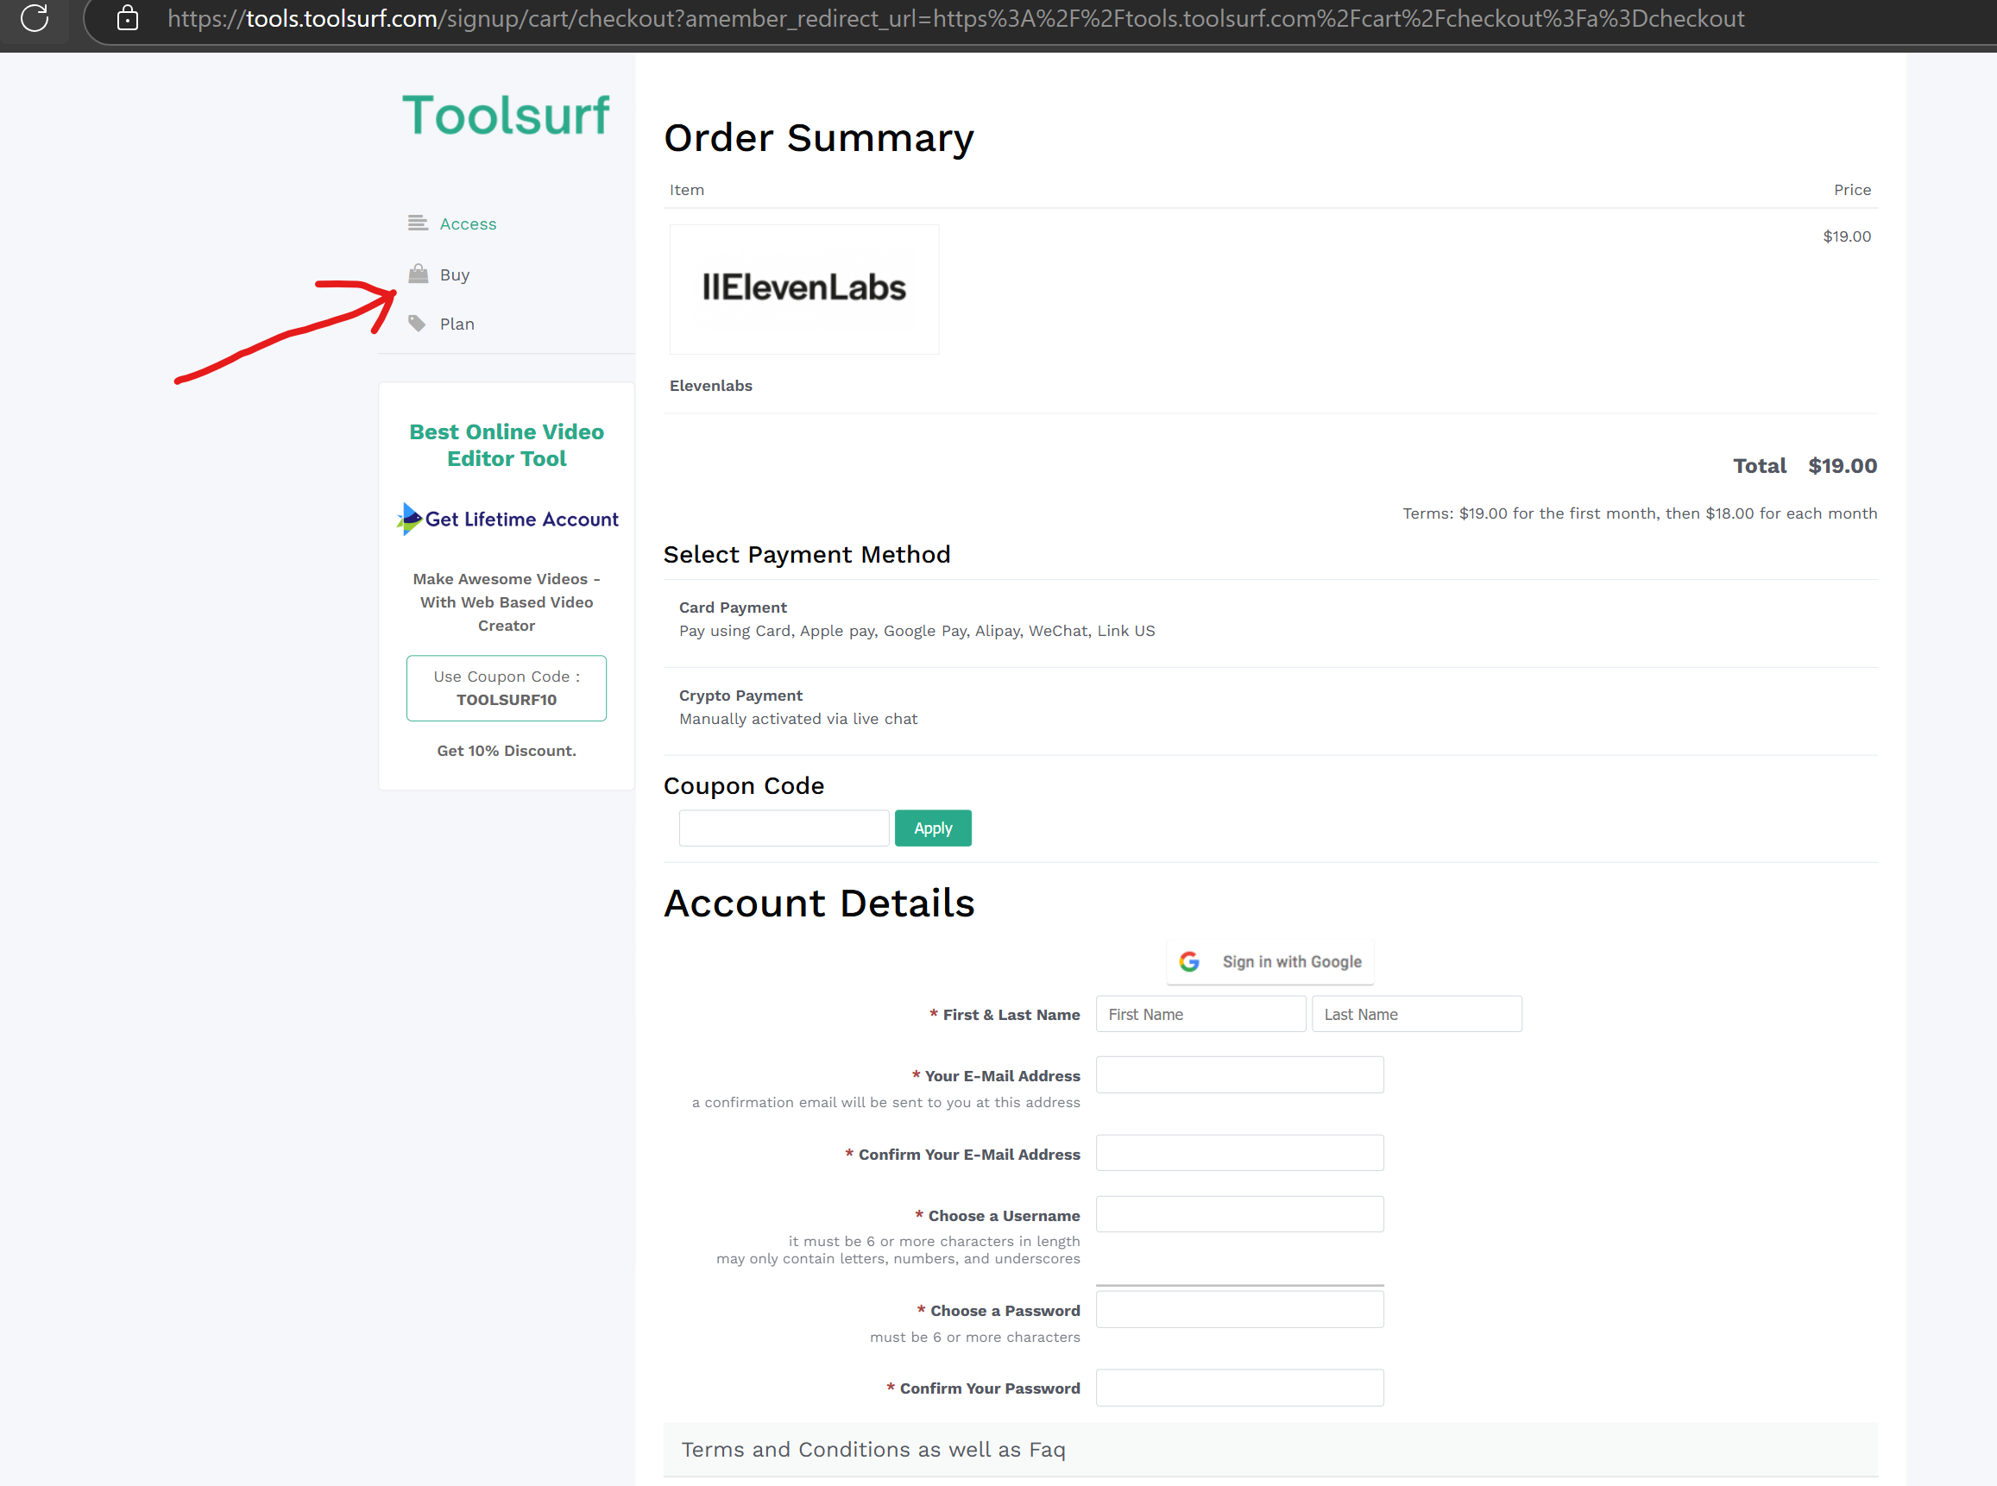Viewport: 1997px width, 1486px height.
Task: Focus the Confirm Your E-Mail Address field
Action: 1239,1154
